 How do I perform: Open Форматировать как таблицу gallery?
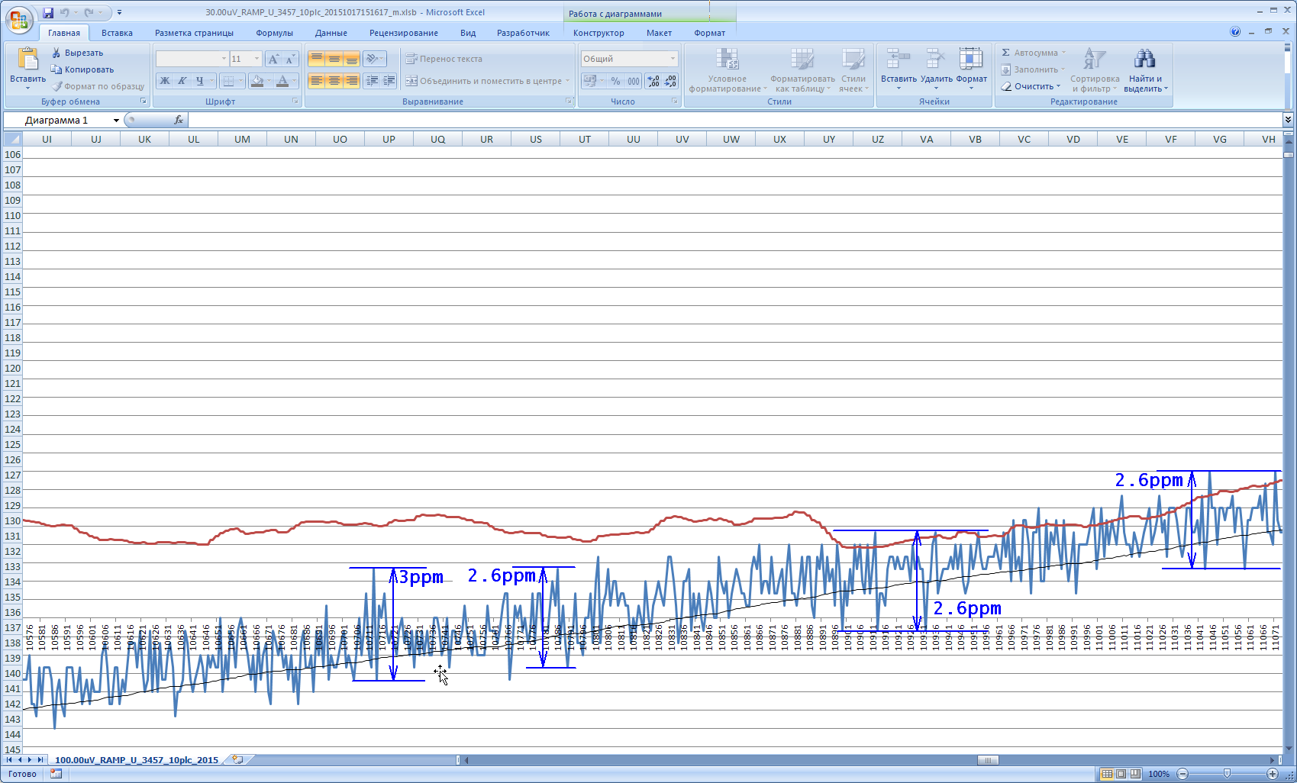tap(802, 69)
